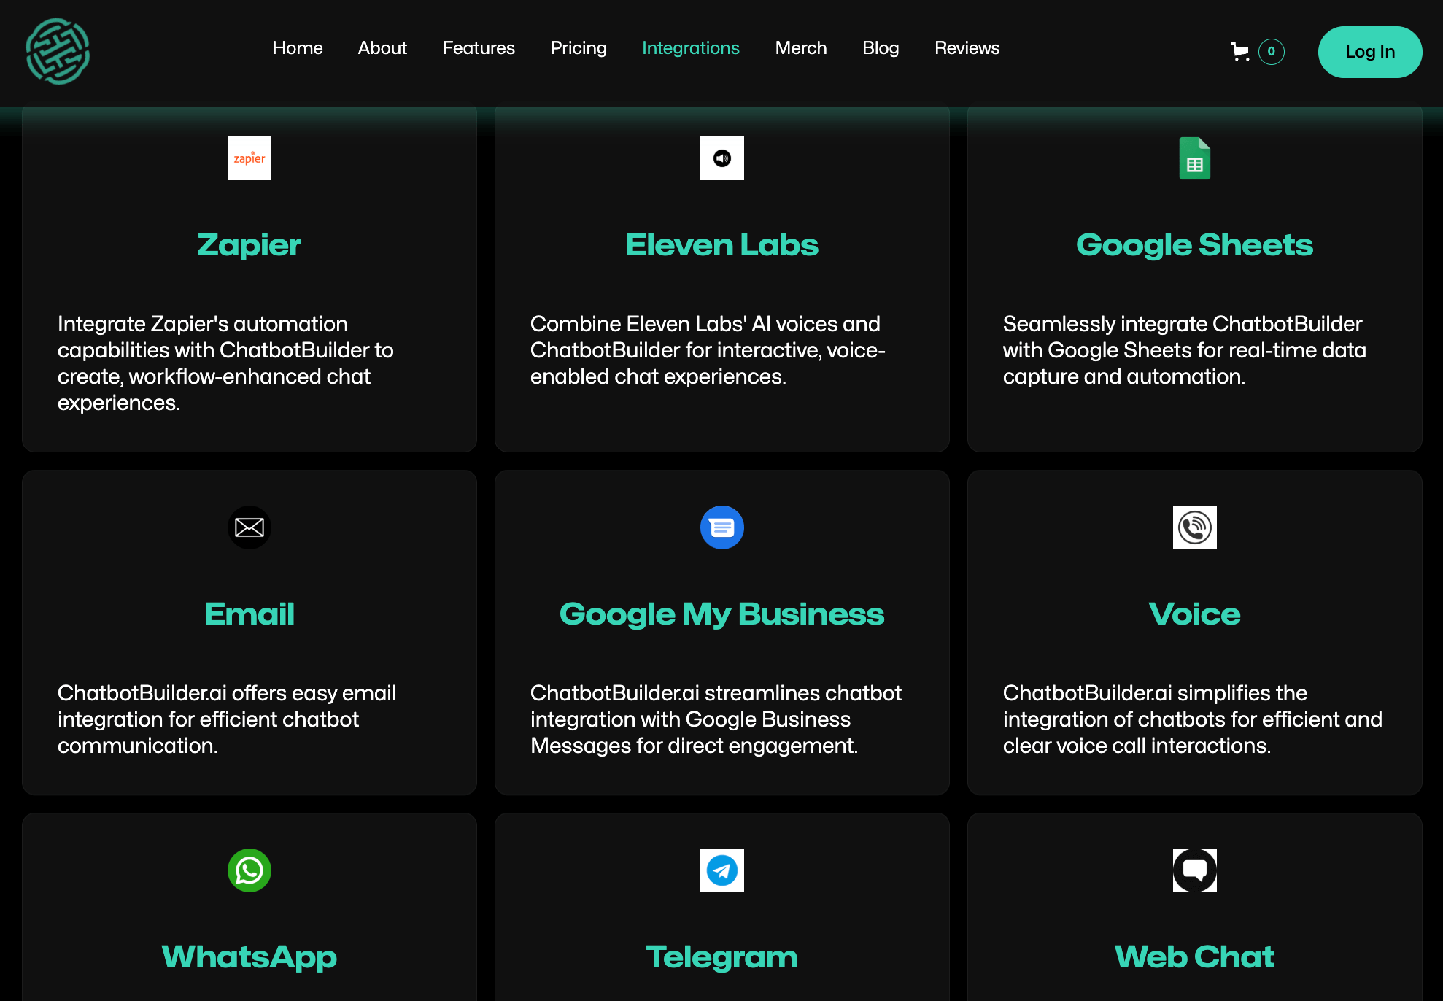Click the Zapier integration icon
This screenshot has height=1001, width=1443.
(249, 158)
